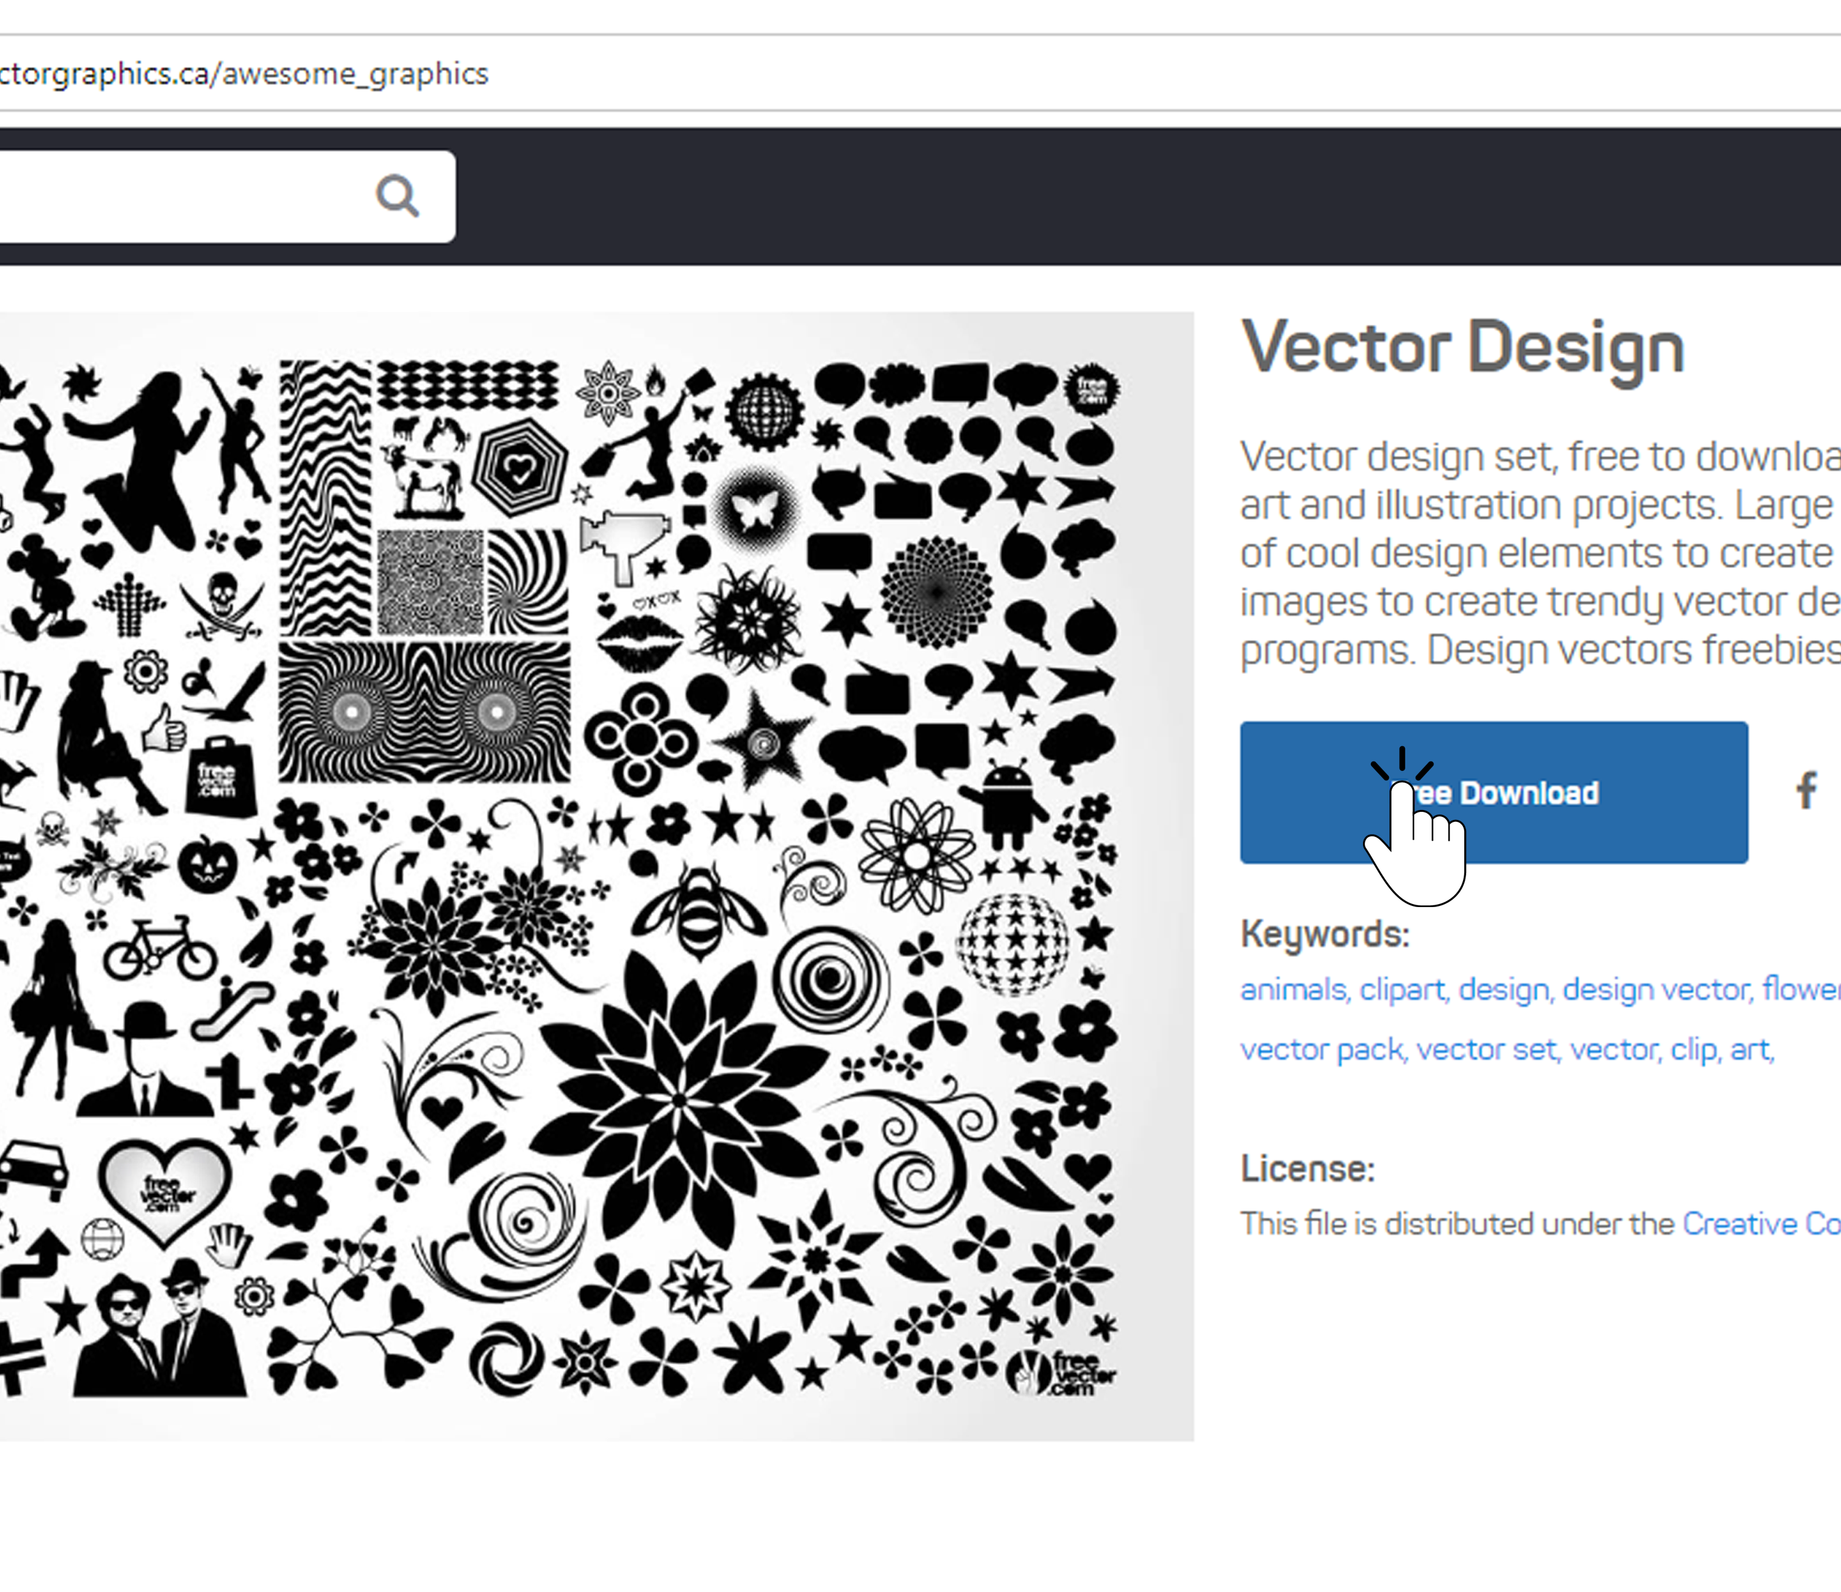Select the 'vector pack' keyword link
This screenshot has width=1841, height=1592.
click(1322, 1050)
